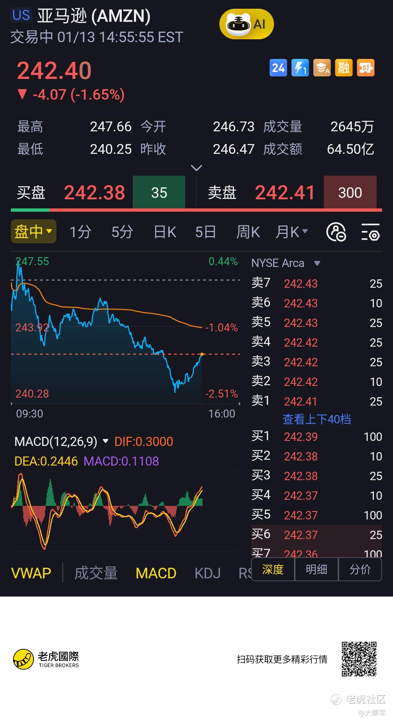This screenshot has height=722, width=393.
Task: Tap the current price 242.40
Action: [x=54, y=71]
